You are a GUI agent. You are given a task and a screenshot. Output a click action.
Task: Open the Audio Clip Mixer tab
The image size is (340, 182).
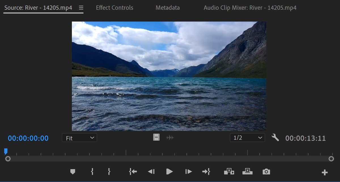[x=250, y=8]
